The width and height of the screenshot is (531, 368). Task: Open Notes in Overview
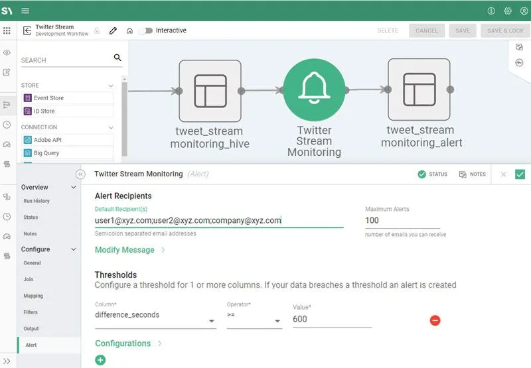pyautogui.click(x=30, y=233)
